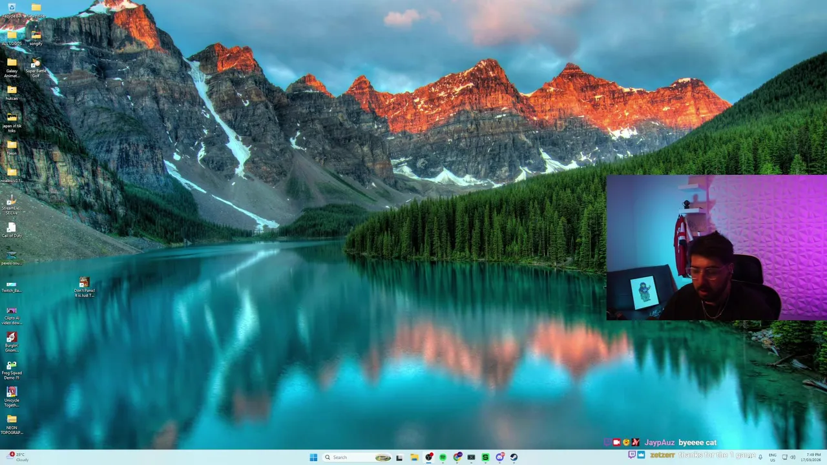Open the Galaxy Animat... folder
This screenshot has width=827, height=465.
(12, 68)
